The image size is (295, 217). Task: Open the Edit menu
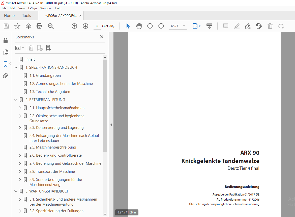coord(12,8)
